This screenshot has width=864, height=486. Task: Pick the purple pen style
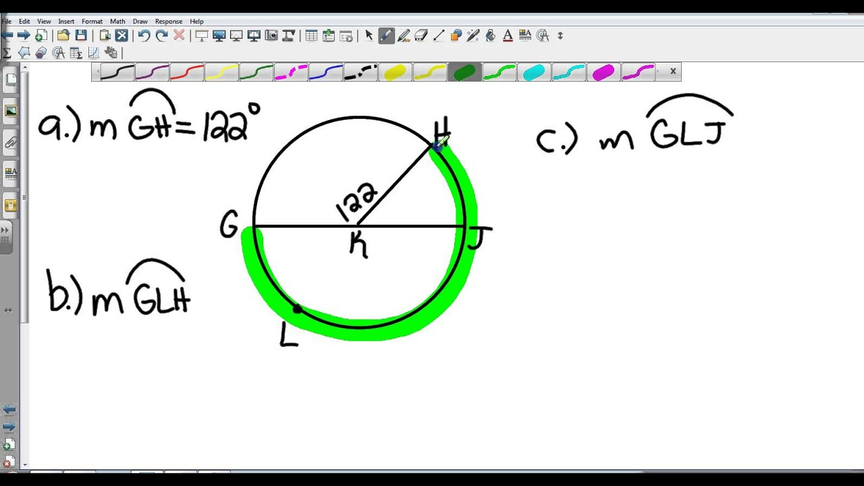[152, 72]
